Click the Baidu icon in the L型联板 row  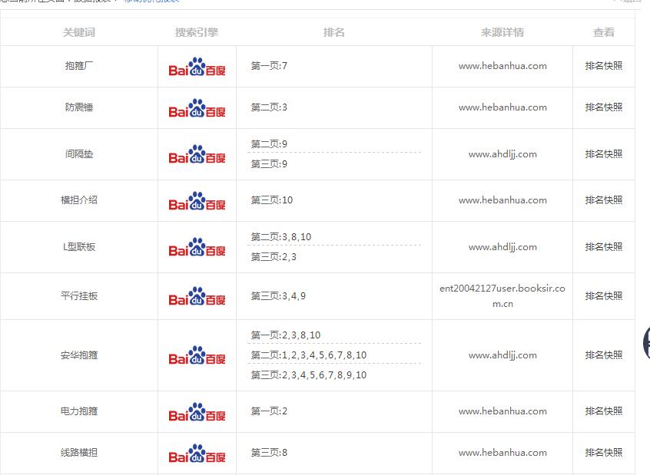197,248
